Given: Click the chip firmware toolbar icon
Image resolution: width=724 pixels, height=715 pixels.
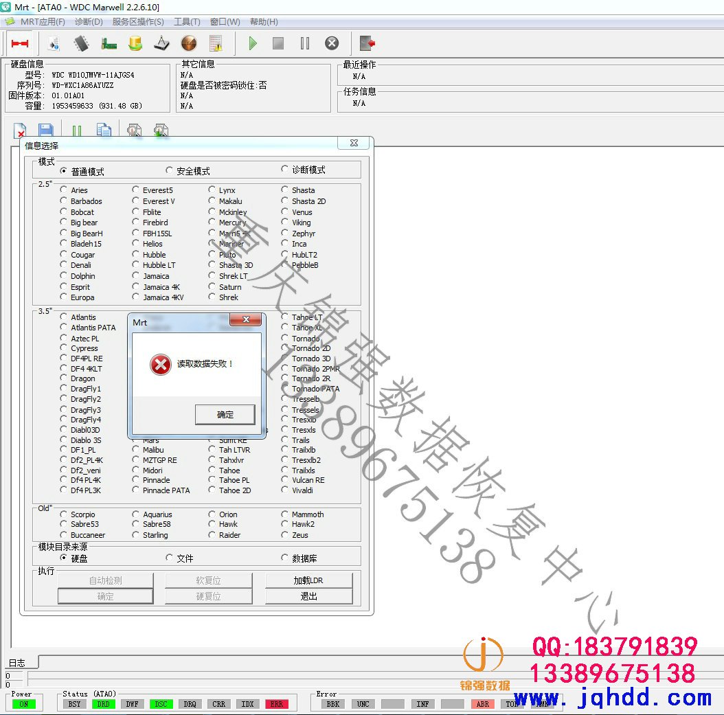Looking at the screenshot, I should coord(81,43).
